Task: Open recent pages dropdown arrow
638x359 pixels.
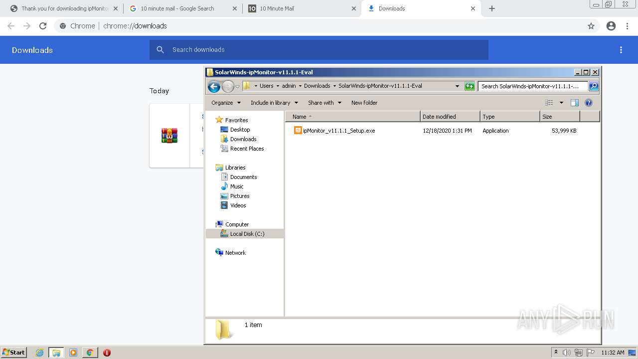Action: tap(237, 87)
